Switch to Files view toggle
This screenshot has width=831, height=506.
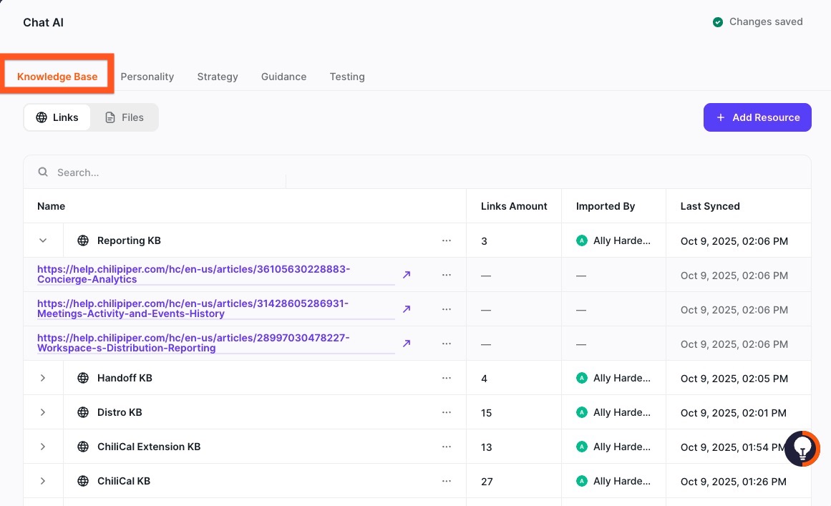[x=125, y=117]
